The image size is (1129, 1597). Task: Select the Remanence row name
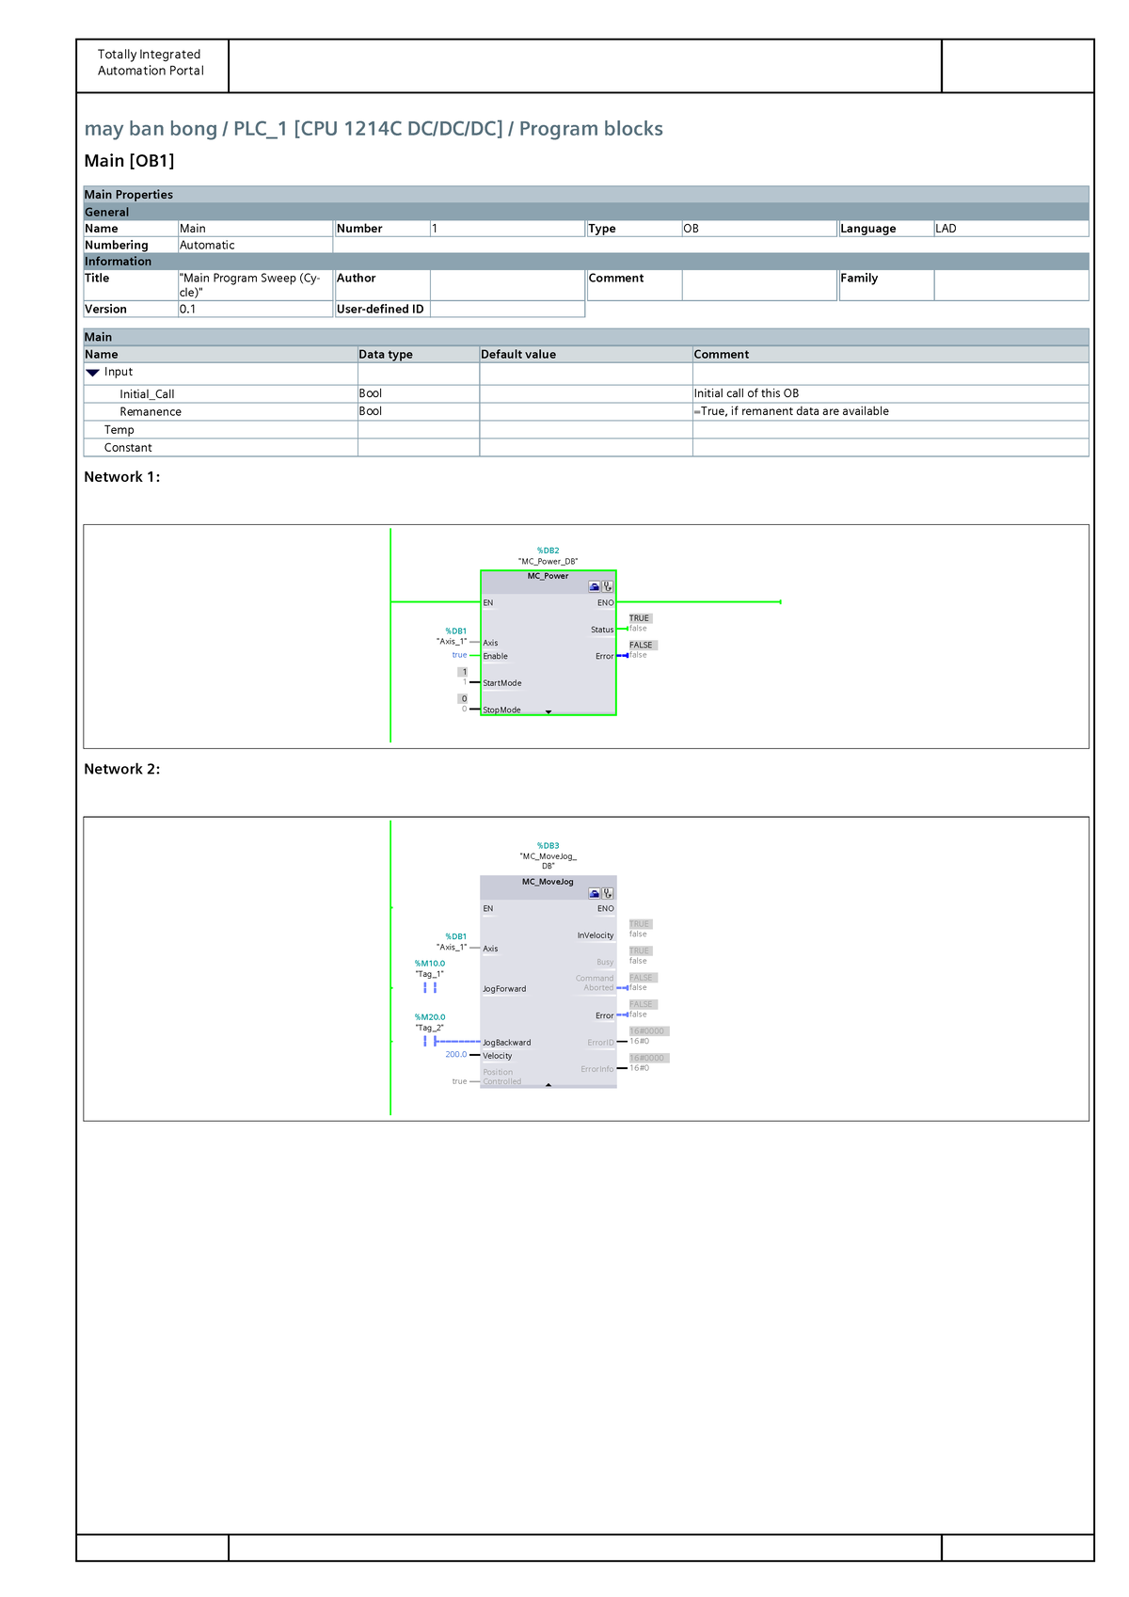tap(151, 412)
